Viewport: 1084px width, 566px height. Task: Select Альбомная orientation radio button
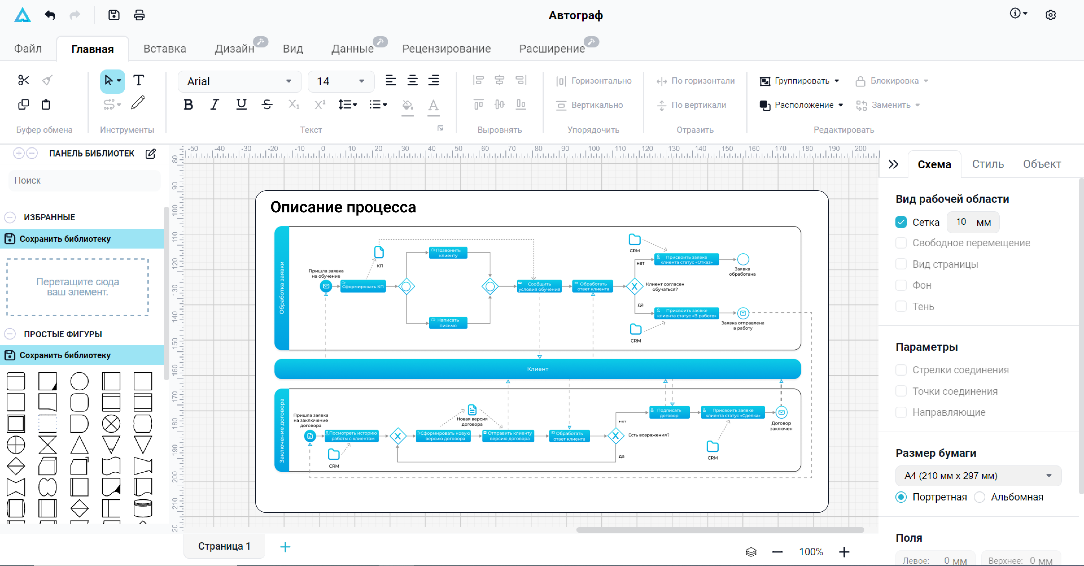[x=980, y=497]
